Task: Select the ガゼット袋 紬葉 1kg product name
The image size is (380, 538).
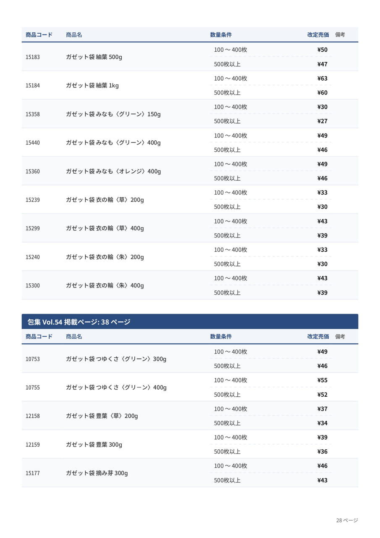Action: (x=92, y=85)
